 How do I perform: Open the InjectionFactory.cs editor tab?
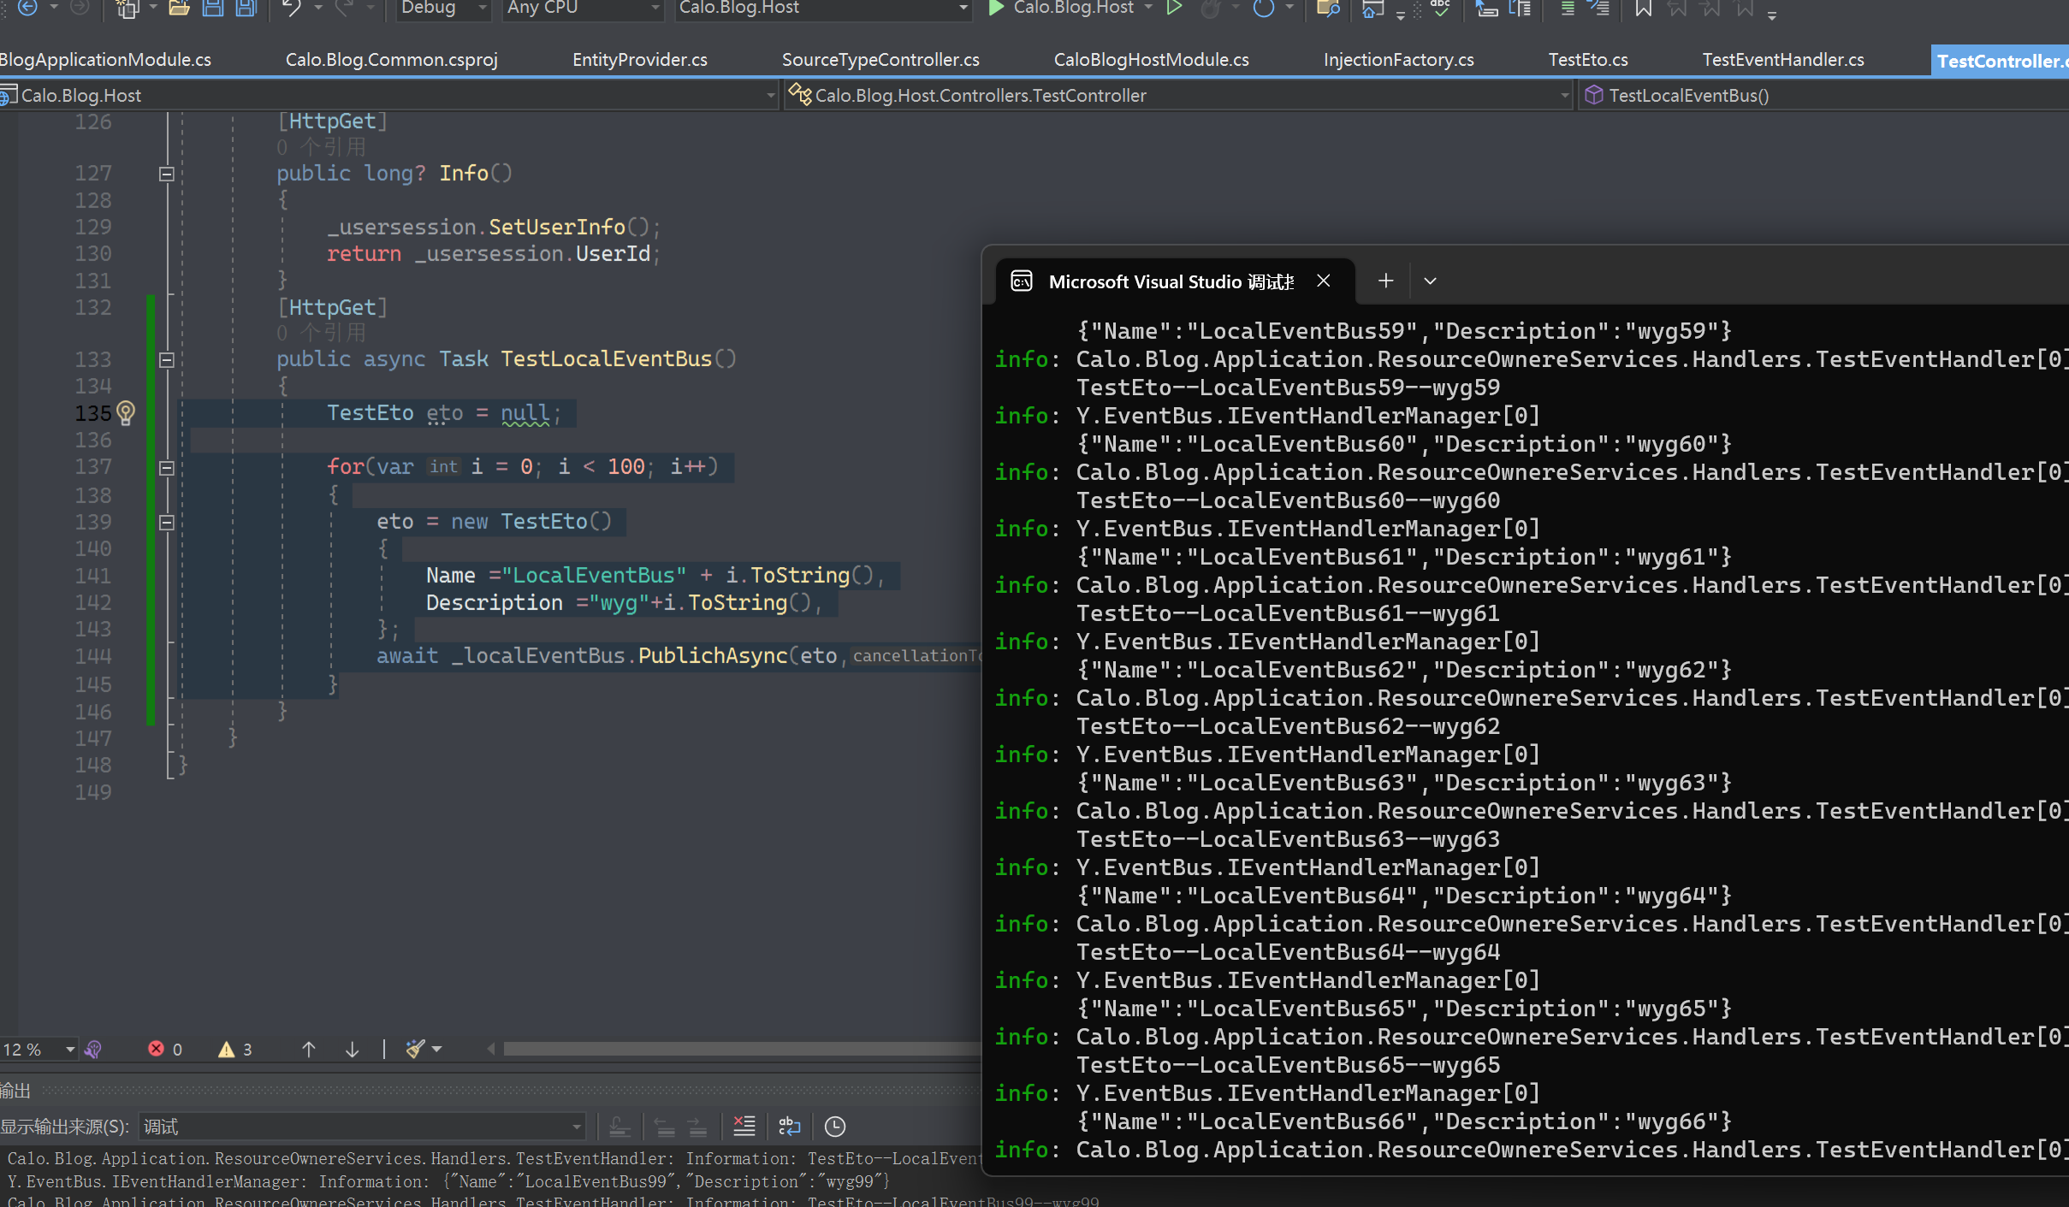pyautogui.click(x=1398, y=60)
